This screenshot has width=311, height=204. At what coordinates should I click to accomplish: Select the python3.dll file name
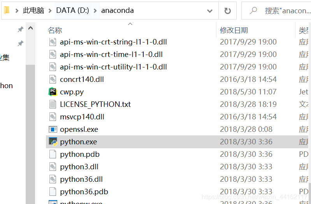(79, 167)
